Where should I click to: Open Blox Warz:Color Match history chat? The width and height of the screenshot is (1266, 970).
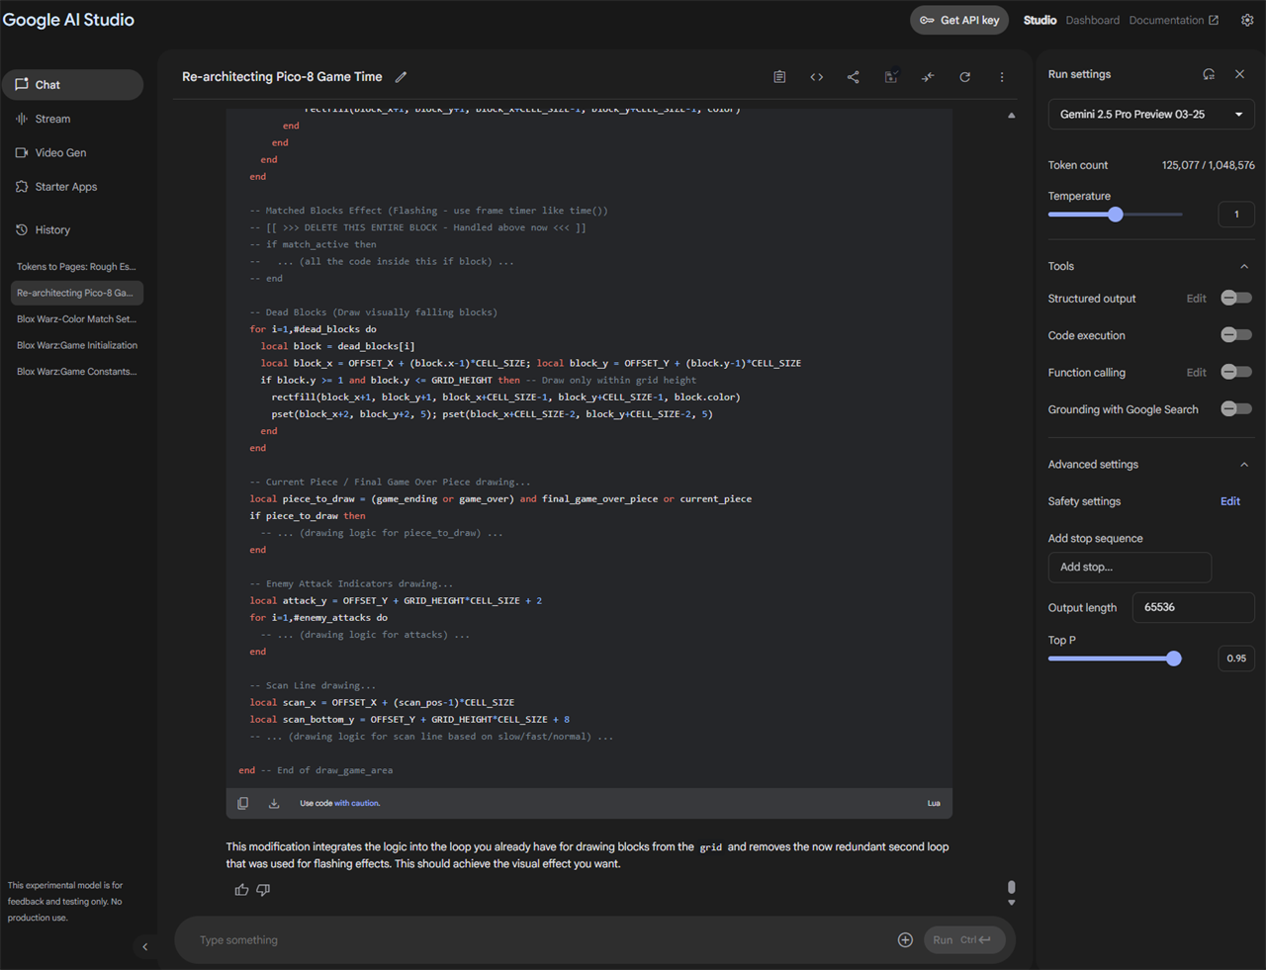coord(77,319)
